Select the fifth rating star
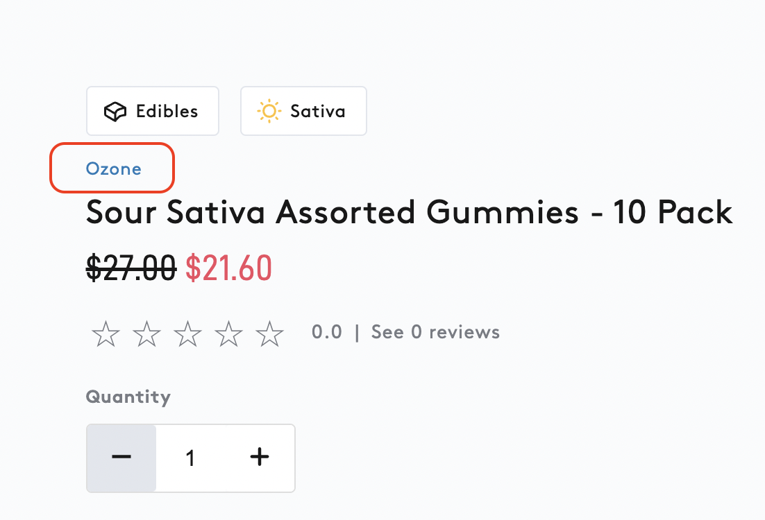The image size is (765, 520). point(270,333)
